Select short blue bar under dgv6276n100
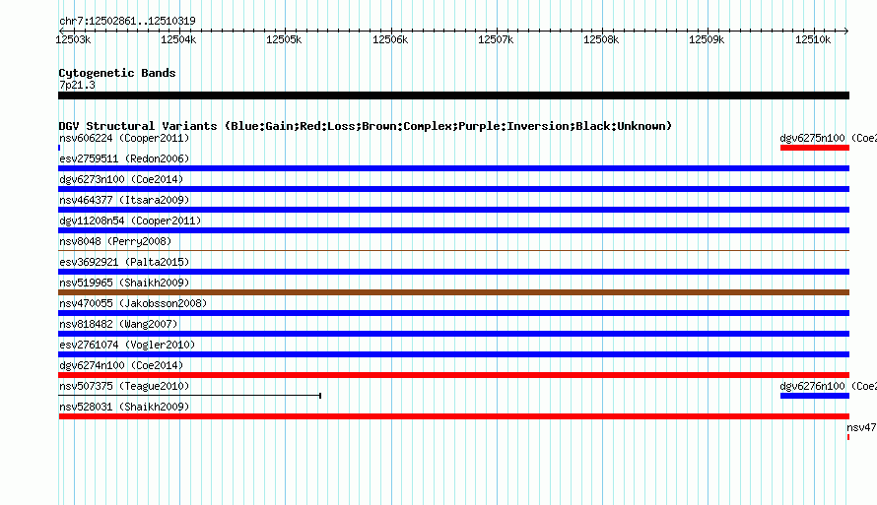This screenshot has width=877, height=505. click(x=815, y=396)
